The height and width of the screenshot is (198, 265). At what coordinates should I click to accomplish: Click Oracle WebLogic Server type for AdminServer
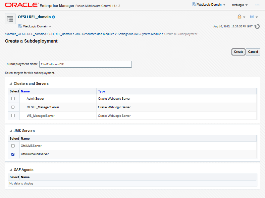pyautogui.click(x=114, y=99)
